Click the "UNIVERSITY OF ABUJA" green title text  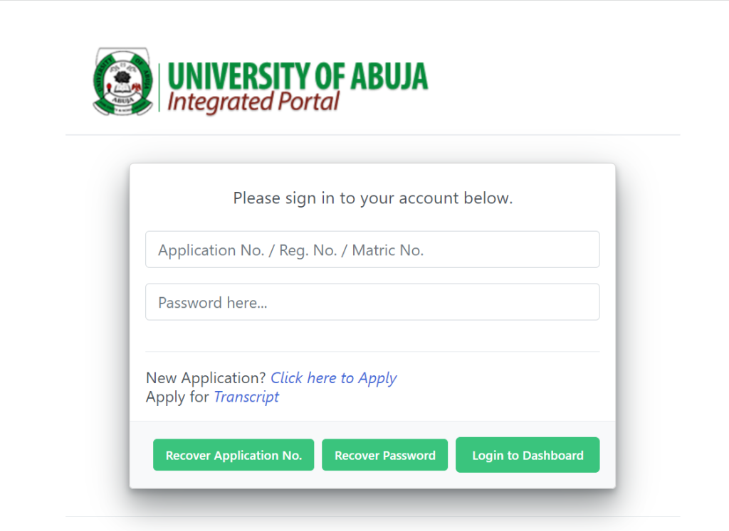coord(298,75)
